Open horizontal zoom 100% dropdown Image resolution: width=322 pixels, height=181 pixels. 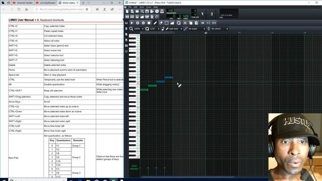(138, 29)
